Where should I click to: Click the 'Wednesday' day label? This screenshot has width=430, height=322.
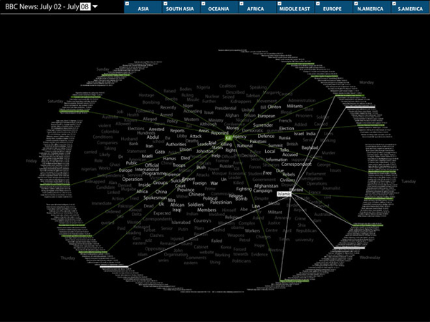pyautogui.click(x=370, y=258)
